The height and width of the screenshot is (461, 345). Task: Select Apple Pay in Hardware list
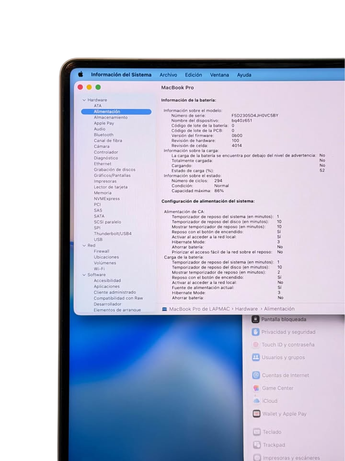pos(104,123)
